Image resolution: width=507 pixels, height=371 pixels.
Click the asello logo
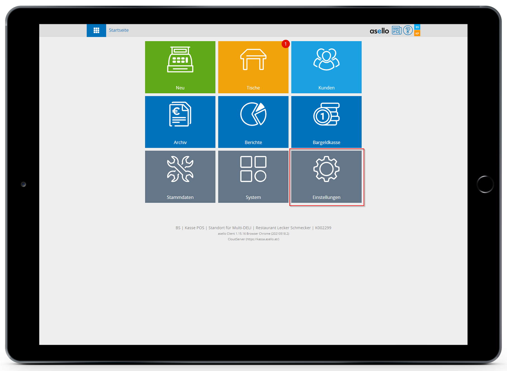[x=379, y=31]
